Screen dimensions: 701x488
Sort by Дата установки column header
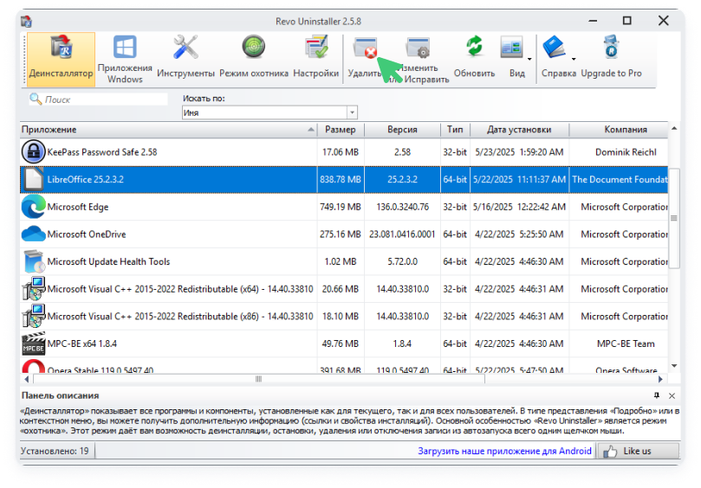click(x=519, y=130)
